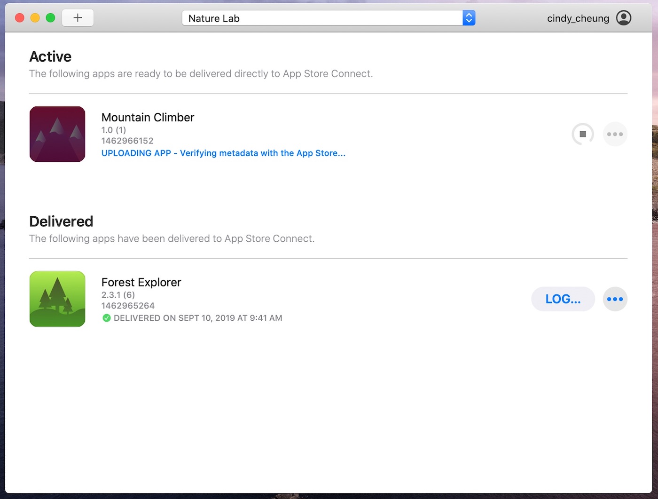This screenshot has height=499, width=658.
Task: Open the cindy_cheung account profile icon
Action: (624, 17)
